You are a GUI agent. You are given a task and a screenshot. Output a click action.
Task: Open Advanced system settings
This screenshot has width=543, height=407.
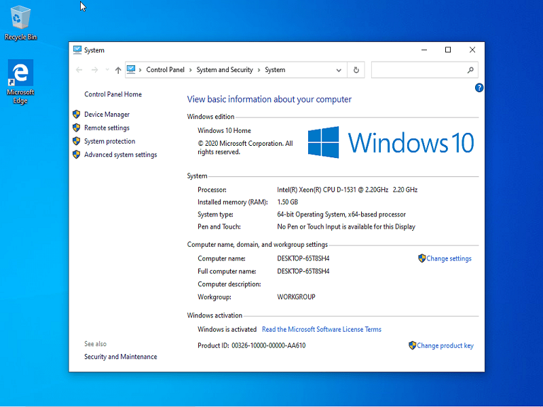[x=121, y=155]
